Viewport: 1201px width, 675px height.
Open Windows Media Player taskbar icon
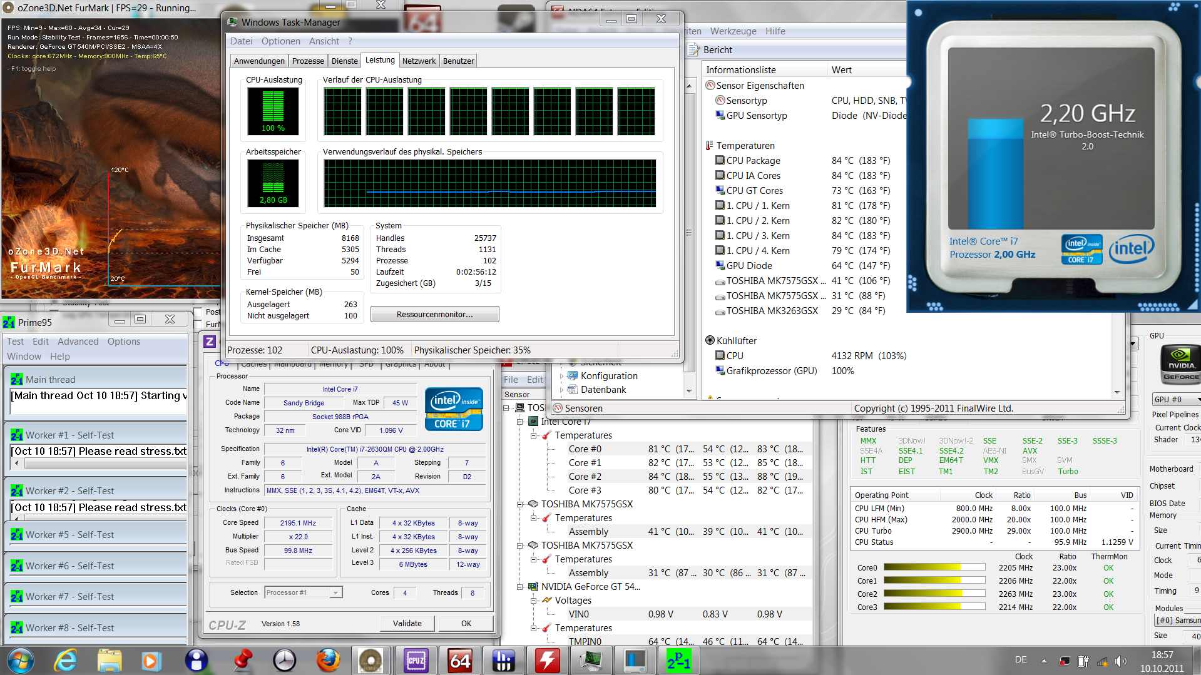(150, 661)
